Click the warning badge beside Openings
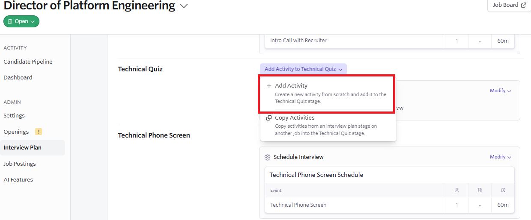Image resolution: width=531 pixels, height=220 pixels. click(x=39, y=132)
